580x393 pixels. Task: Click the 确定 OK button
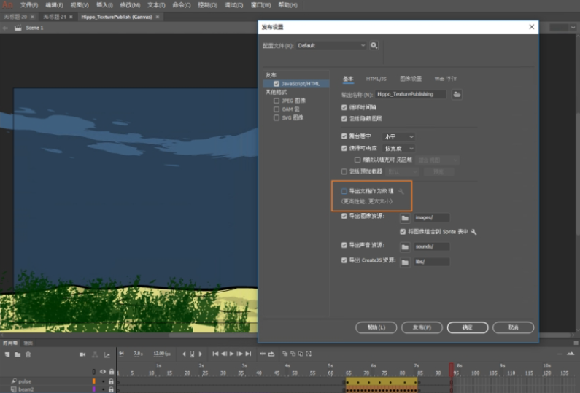[468, 327]
